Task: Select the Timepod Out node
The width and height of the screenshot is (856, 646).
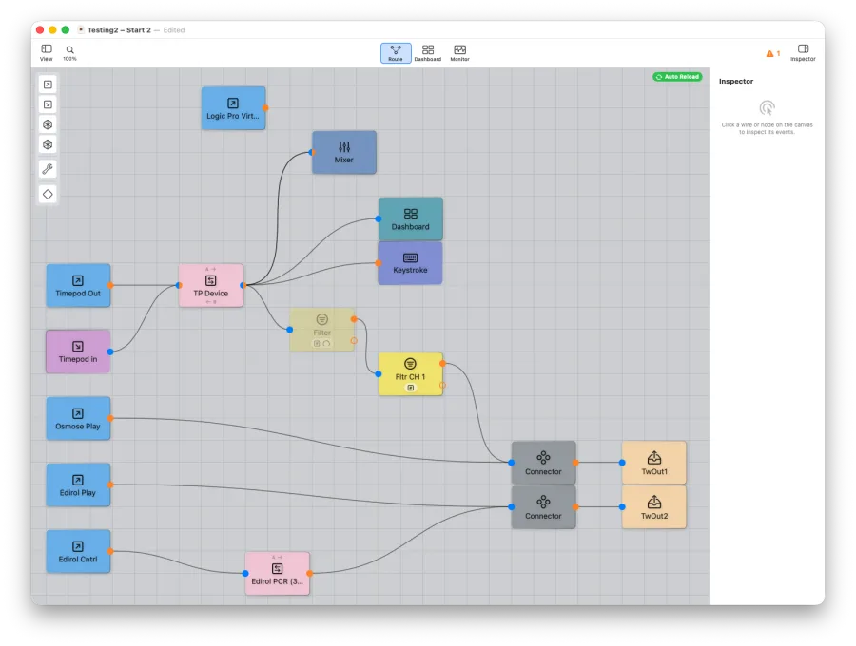Action: [78, 286]
